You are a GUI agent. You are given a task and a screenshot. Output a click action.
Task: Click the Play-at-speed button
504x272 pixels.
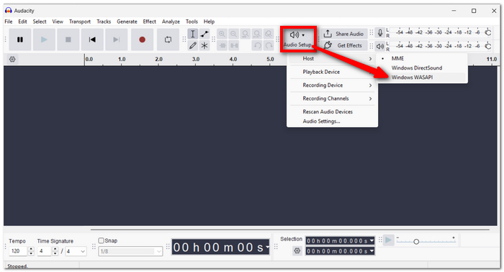pos(388,240)
